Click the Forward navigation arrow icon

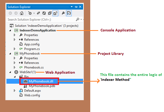click(x=16, y=13)
